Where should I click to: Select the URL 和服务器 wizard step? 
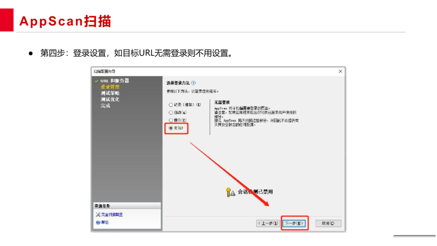pos(115,81)
